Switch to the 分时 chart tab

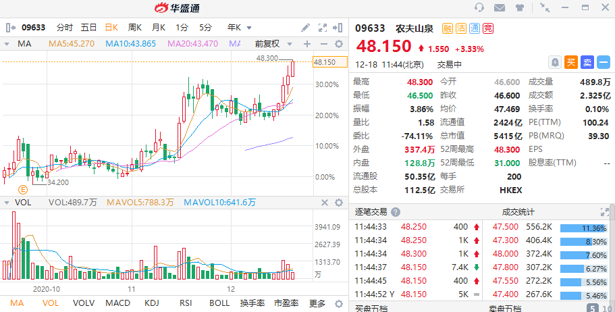pos(65,28)
